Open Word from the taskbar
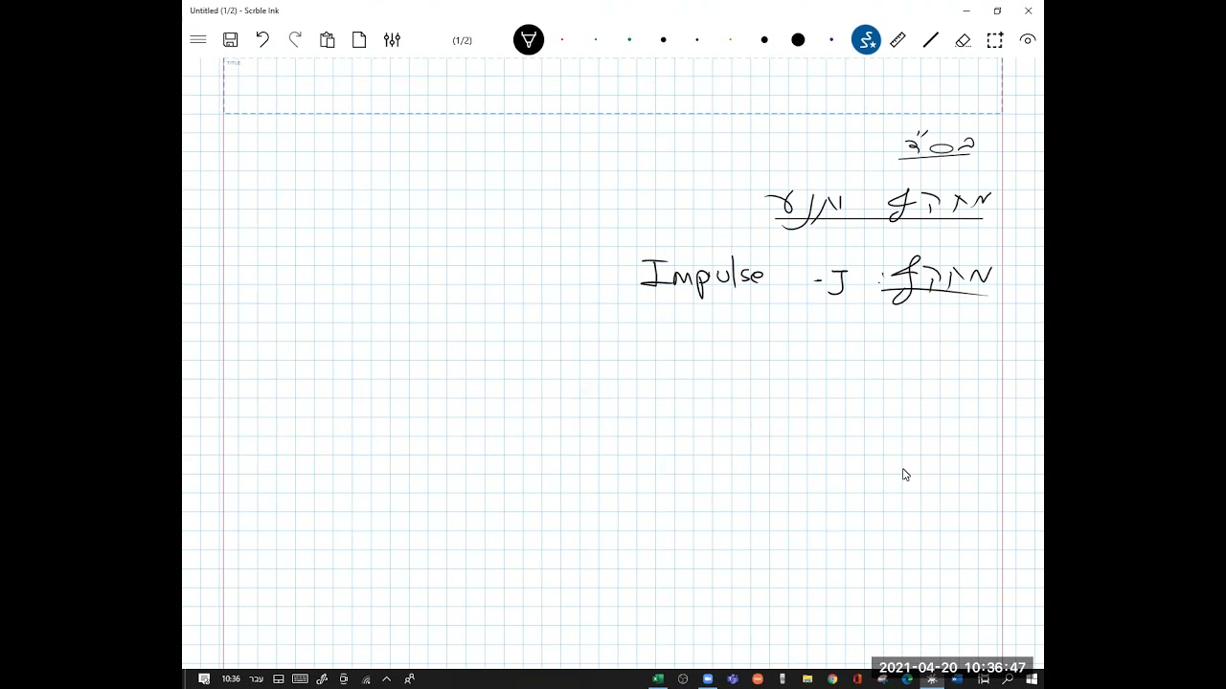1226x689 pixels. point(957,679)
